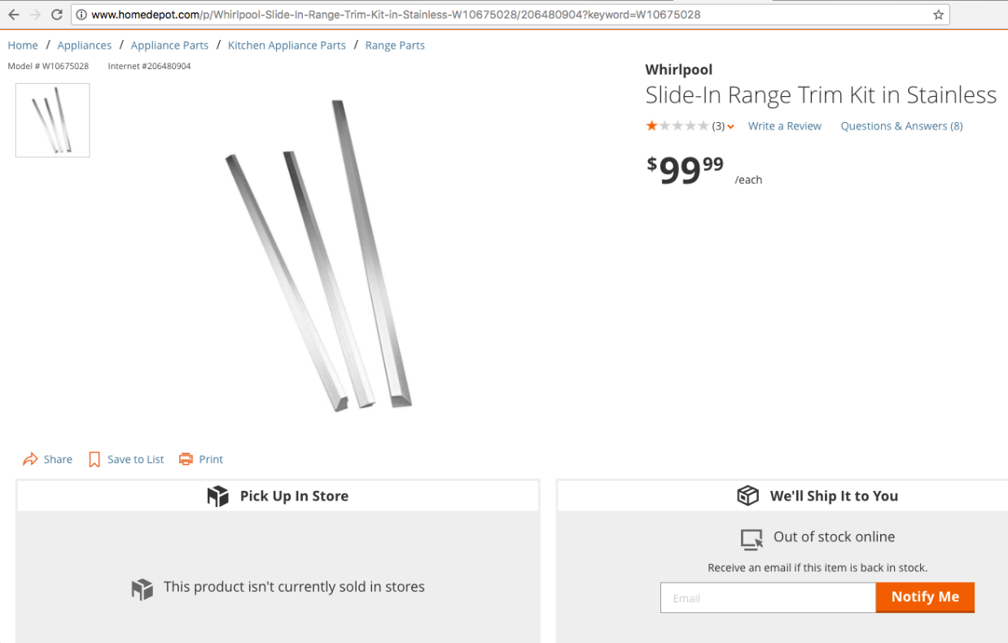Click the browser back arrow
The height and width of the screenshot is (643, 1008).
click(x=13, y=15)
